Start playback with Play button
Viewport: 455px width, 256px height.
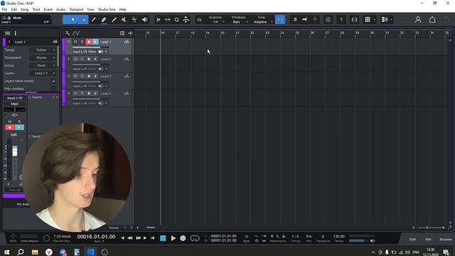click(x=173, y=238)
